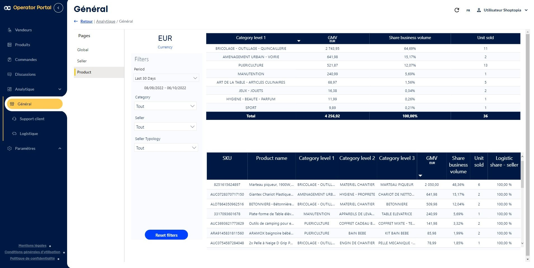The width and height of the screenshot is (534, 268).
Task: Open the Produits section
Action: (x=22, y=45)
